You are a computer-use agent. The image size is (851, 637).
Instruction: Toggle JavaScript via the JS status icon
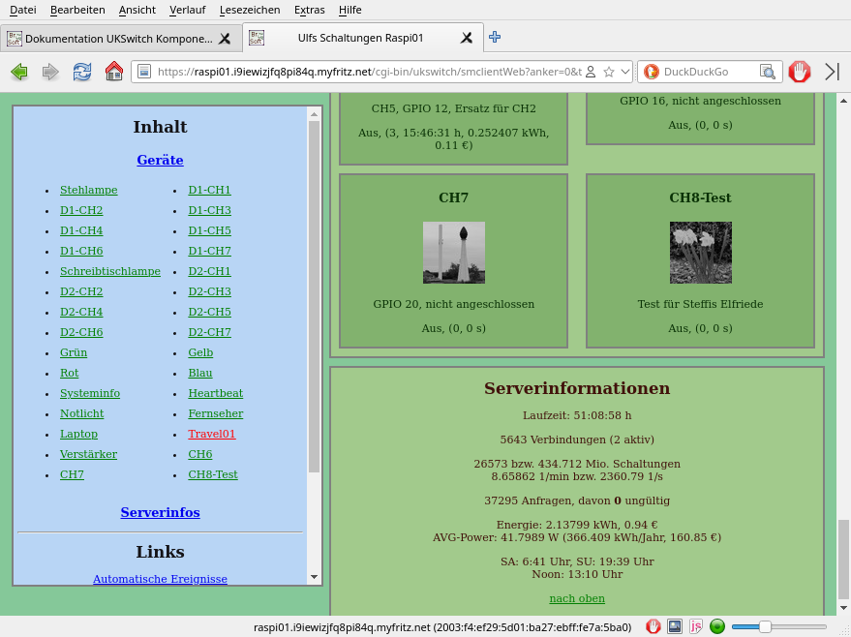pyautogui.click(x=695, y=626)
